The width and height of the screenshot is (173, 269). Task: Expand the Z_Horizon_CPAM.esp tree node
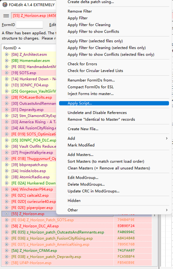click(6, 251)
